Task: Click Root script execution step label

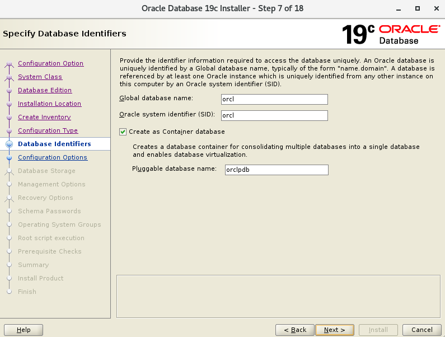Action: click(x=51, y=238)
